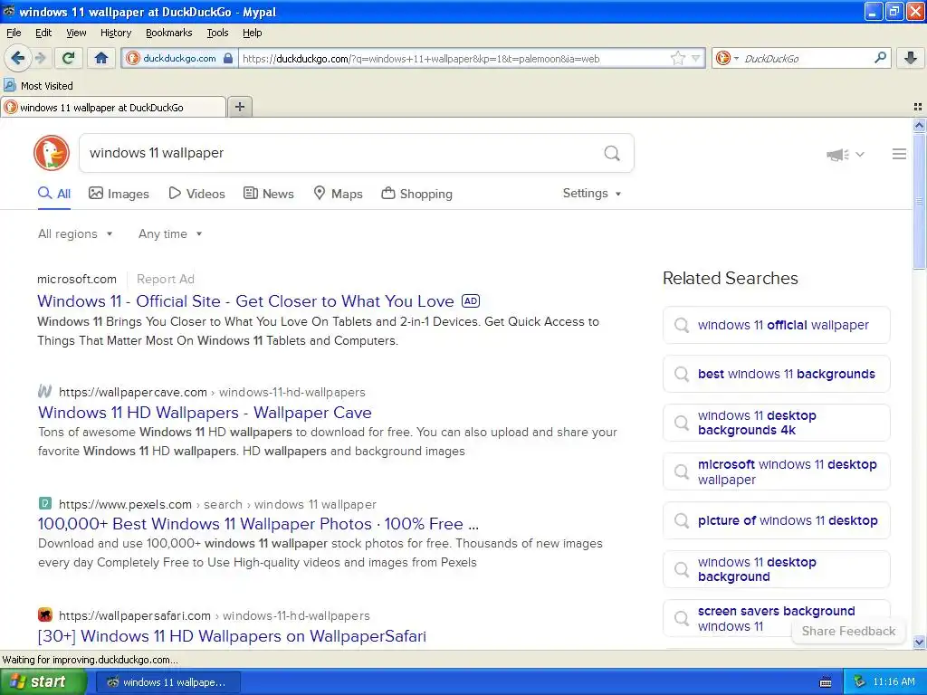Open the Help menu
Viewport: 927px width, 695px height.
click(252, 33)
